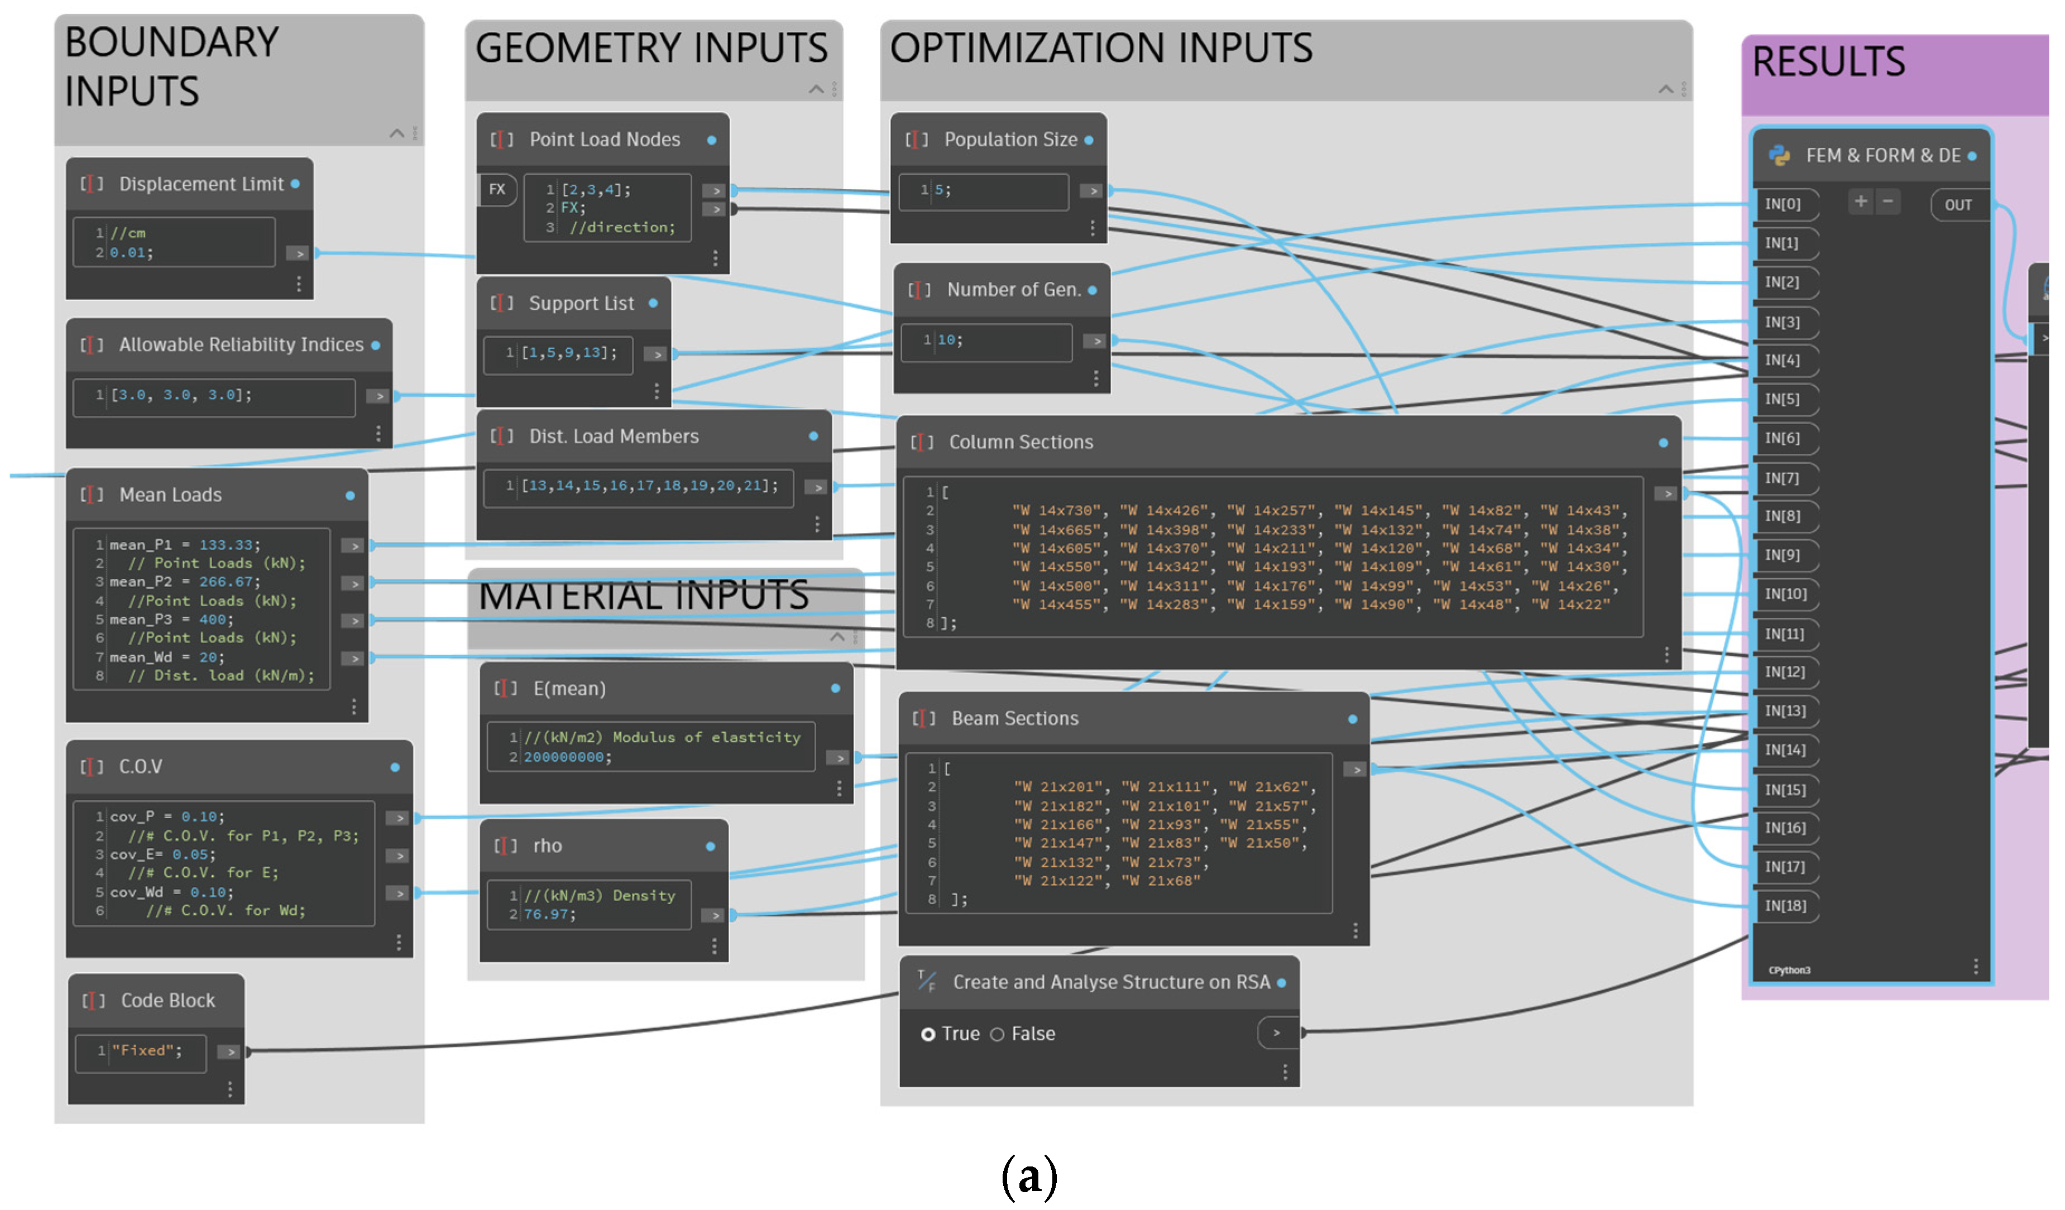Image resolution: width=2065 pixels, height=1210 pixels.
Task: Select the False radio option
Action: coord(997,1034)
